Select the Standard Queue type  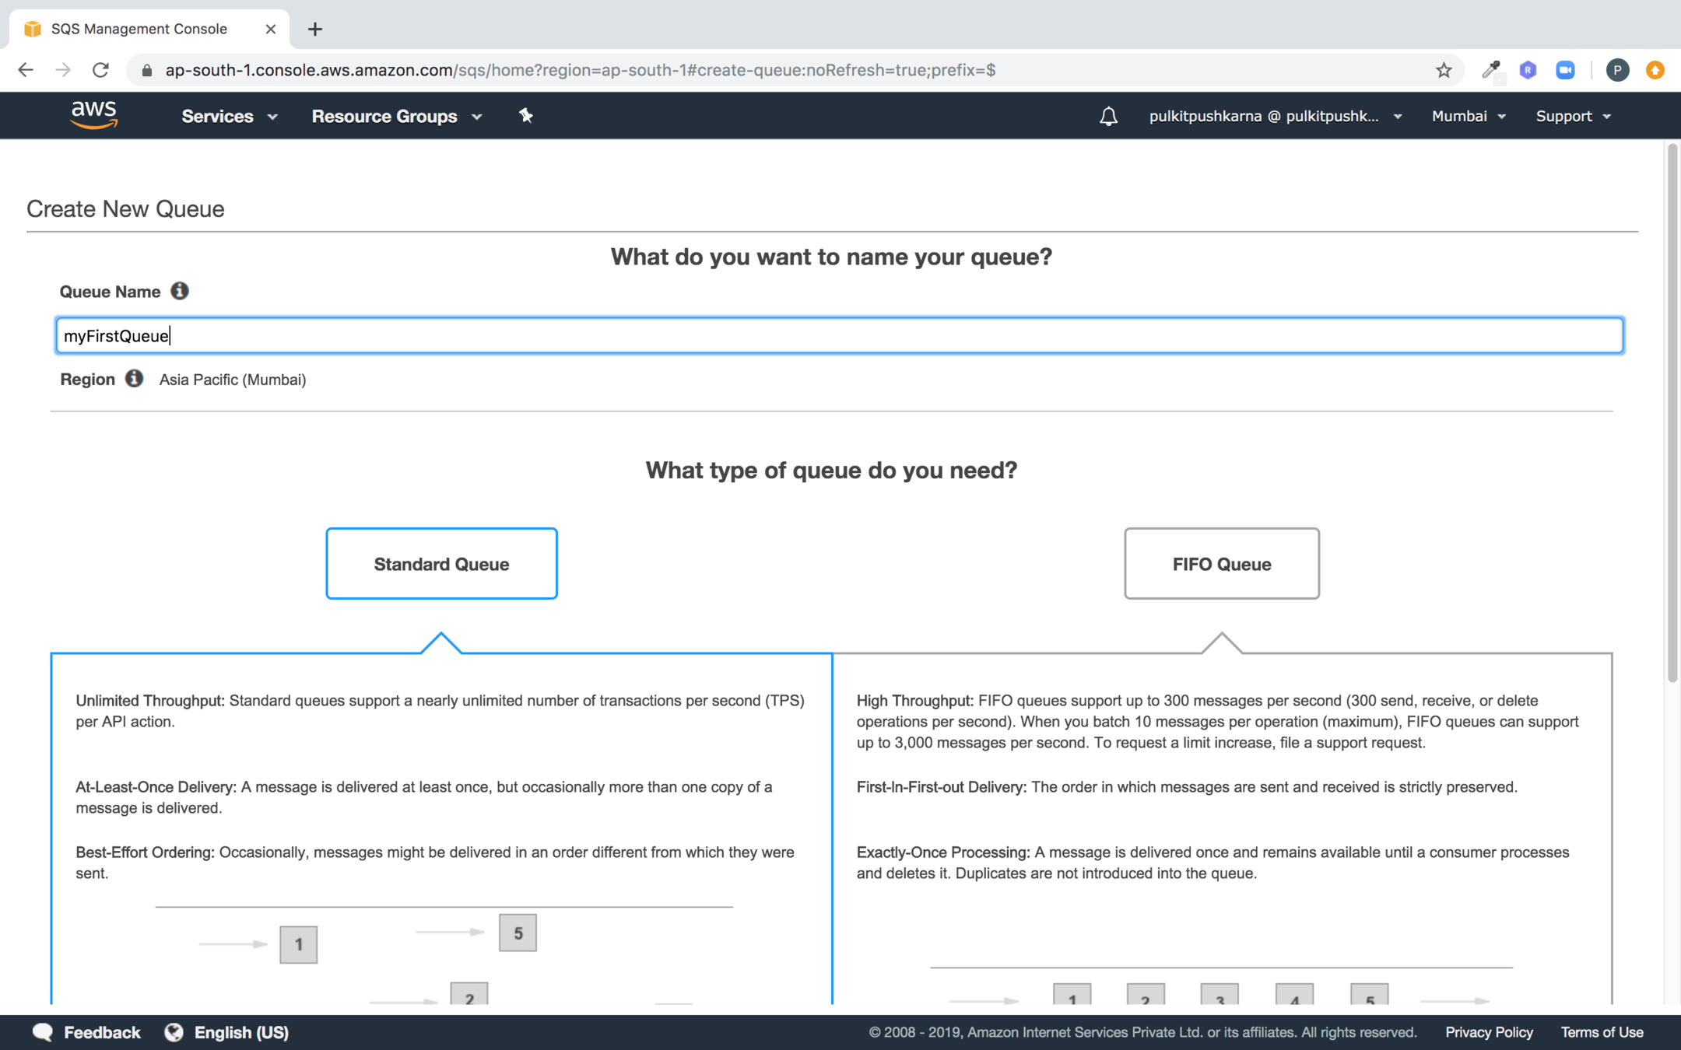[441, 564]
